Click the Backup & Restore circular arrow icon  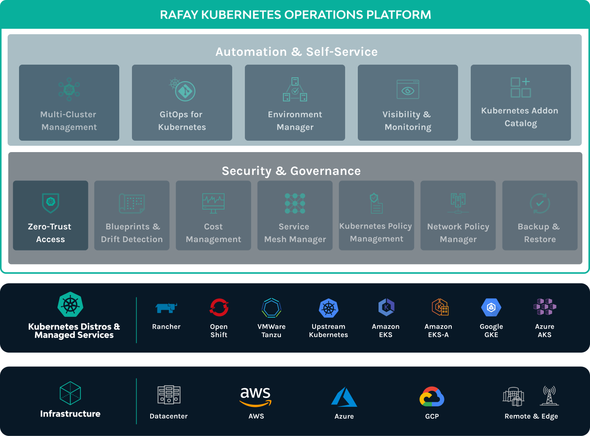(540, 203)
